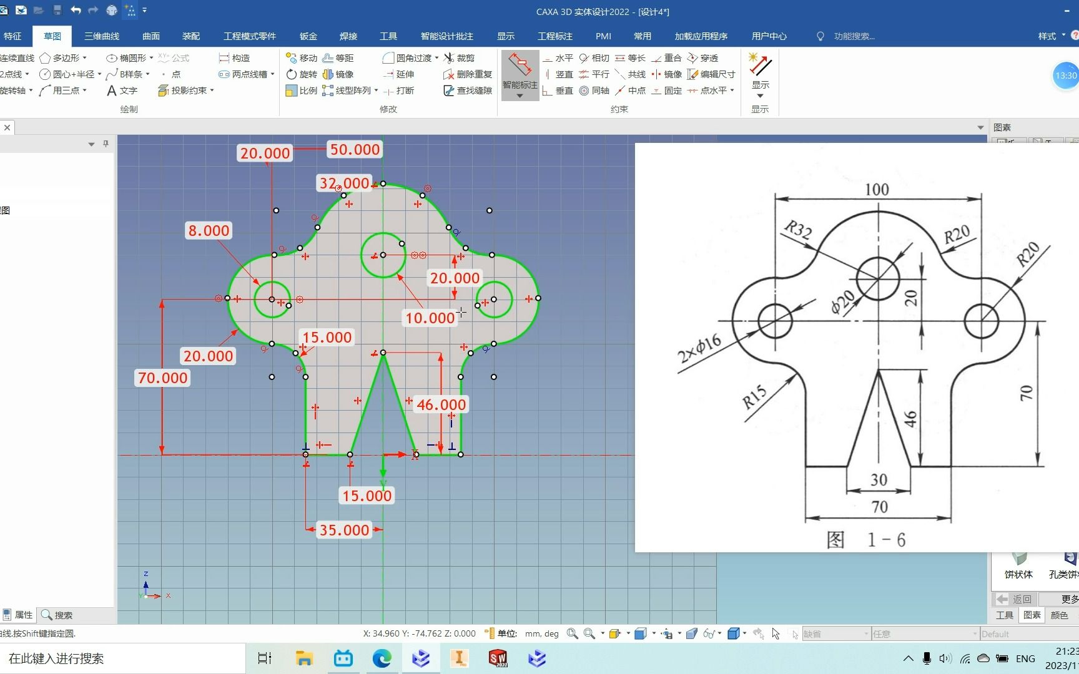Choose the 多边形 polygon drawing tool
This screenshot has height=674, width=1079.
coord(63,58)
